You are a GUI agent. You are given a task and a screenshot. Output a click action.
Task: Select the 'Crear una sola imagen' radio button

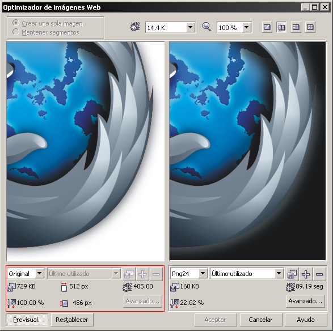coord(16,23)
